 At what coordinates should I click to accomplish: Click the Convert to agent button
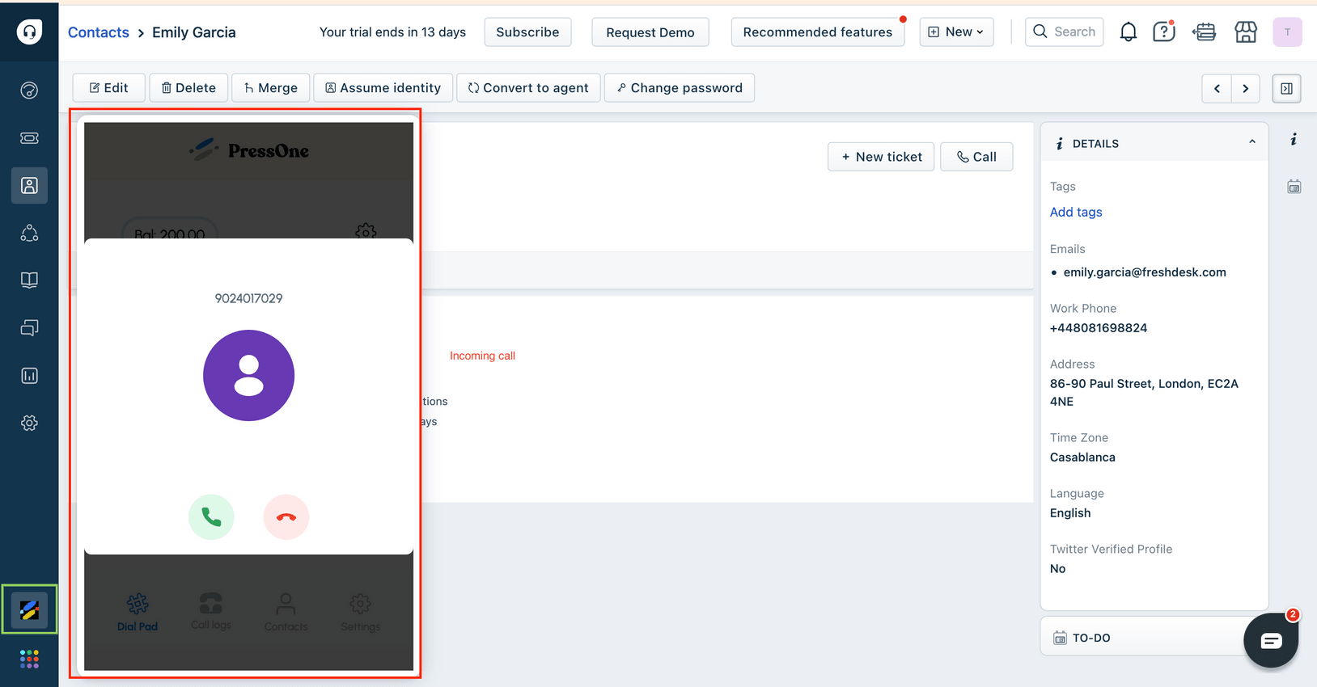[528, 88]
